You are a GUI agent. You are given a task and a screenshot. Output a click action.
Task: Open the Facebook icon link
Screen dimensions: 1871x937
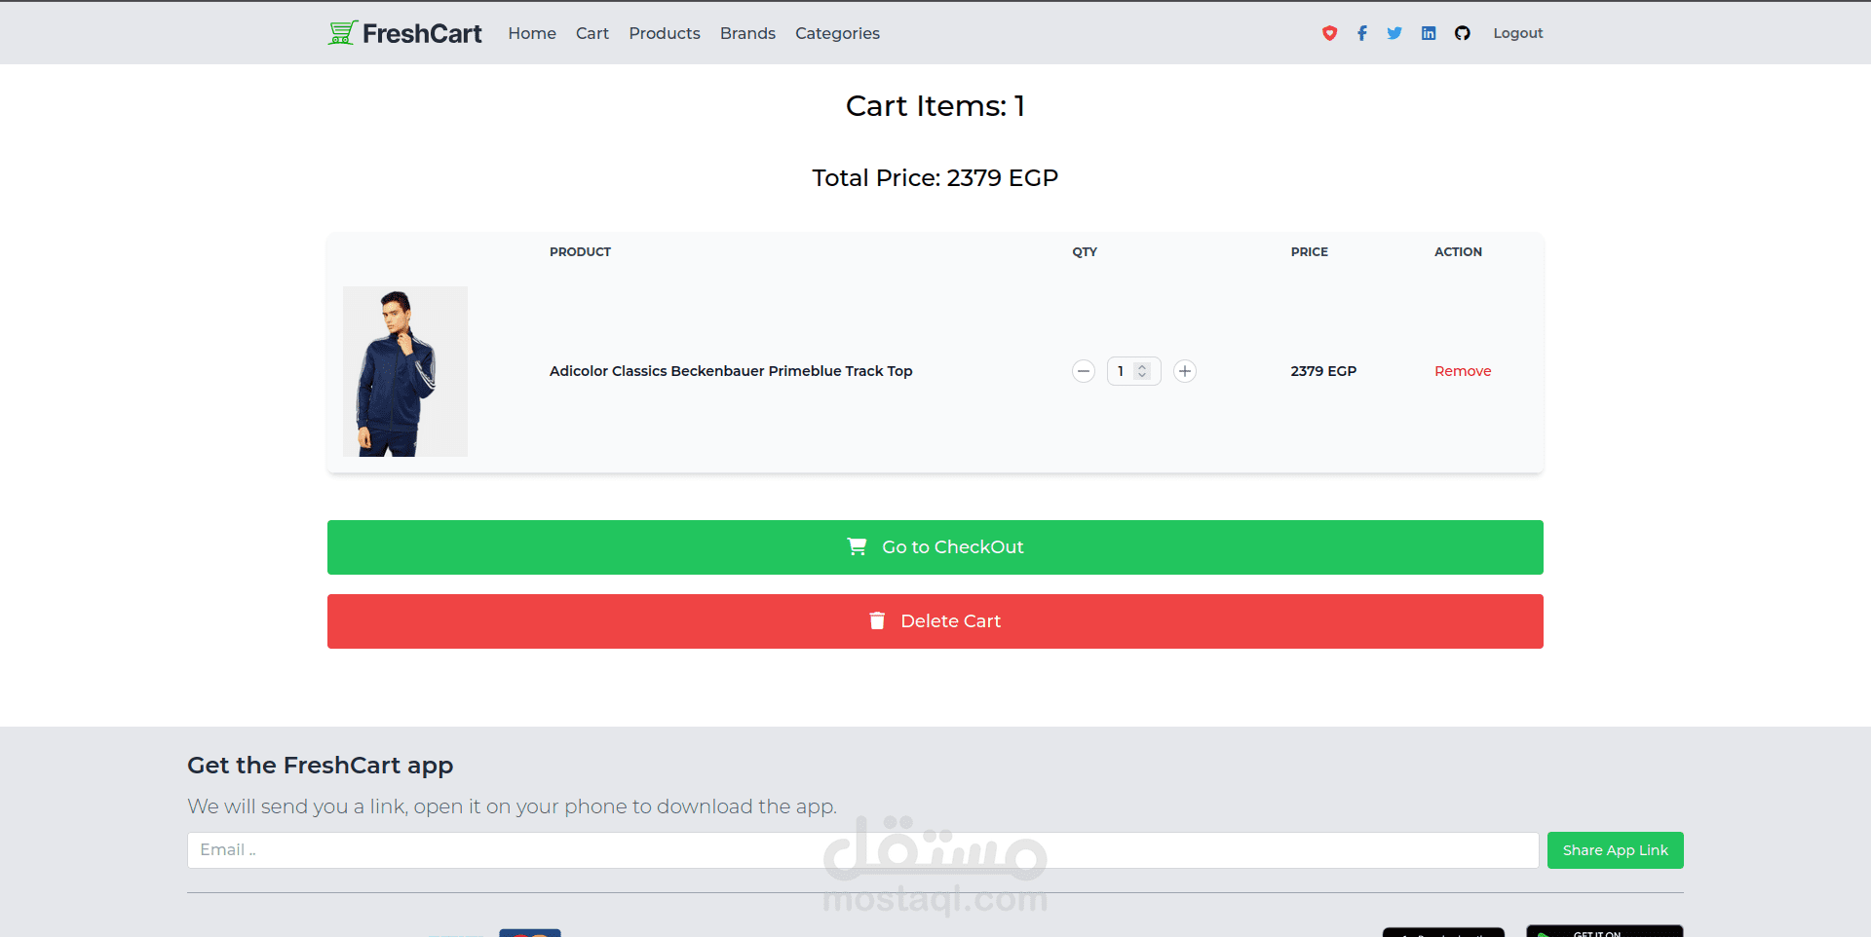(1362, 33)
